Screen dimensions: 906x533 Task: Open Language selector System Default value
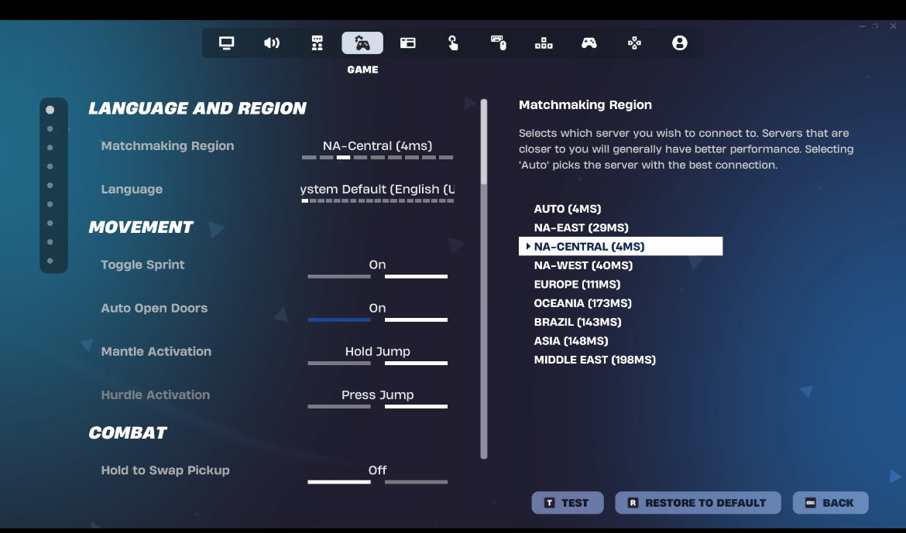[377, 189]
